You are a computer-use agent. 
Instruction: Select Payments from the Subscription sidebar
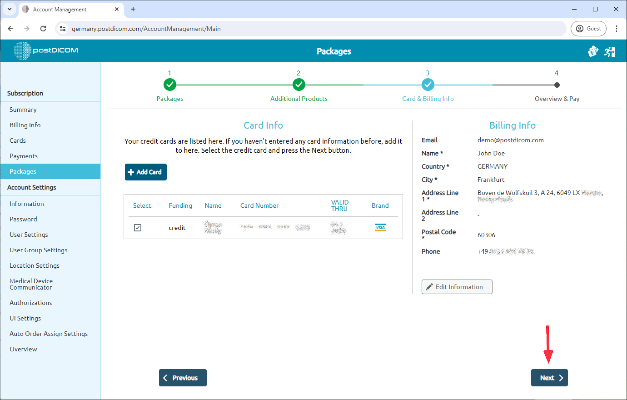pyautogui.click(x=24, y=155)
